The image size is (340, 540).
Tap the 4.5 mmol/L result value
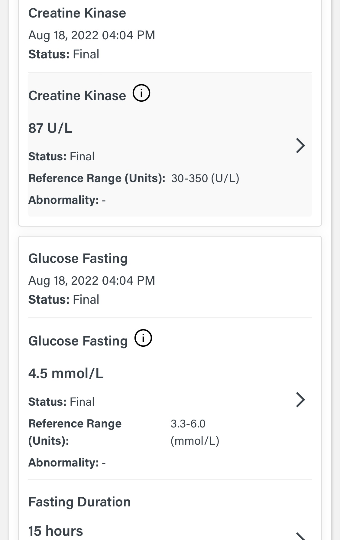(66, 373)
